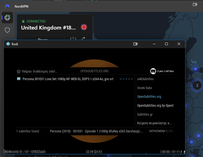
Task: Click the info icon beside Υπάρχει διαθέσιμος υπότ…
Action: tap(19, 71)
